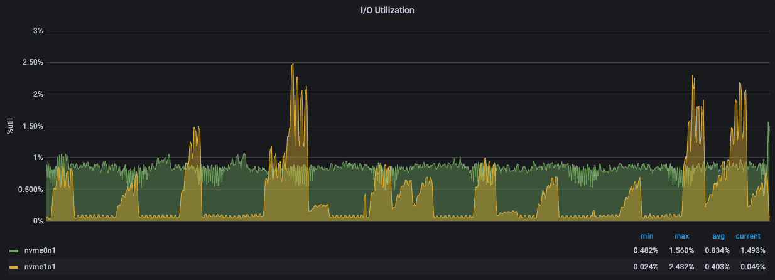Click the 2% y-axis label
Screen dimensions: 775x280
[x=38, y=94]
